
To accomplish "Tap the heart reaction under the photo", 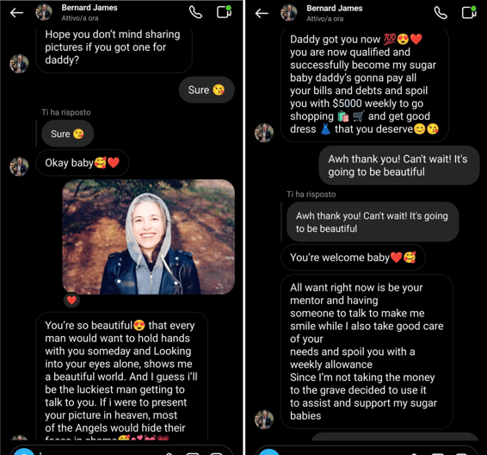I will click(71, 300).
